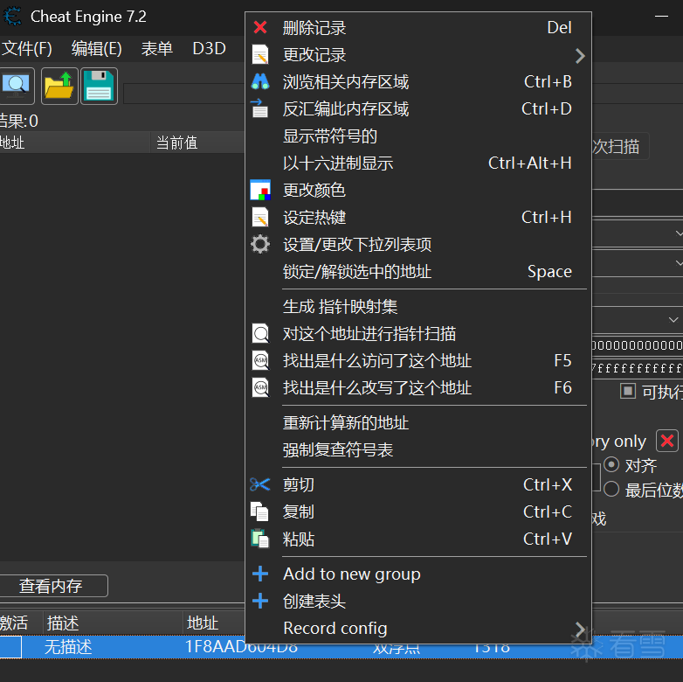Click the F5 find accesses ASM icon
683x682 pixels.
[x=260, y=361]
